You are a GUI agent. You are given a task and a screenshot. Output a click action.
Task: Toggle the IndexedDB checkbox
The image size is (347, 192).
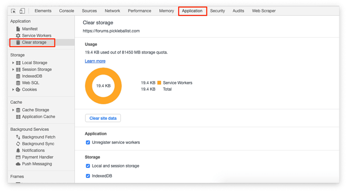88,176
